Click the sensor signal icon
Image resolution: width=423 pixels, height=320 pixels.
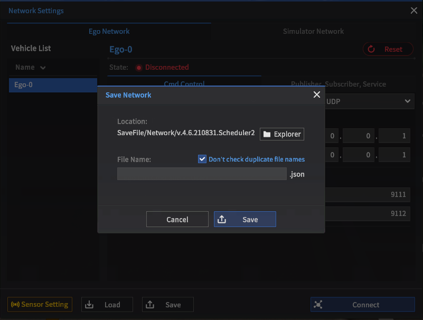point(15,304)
